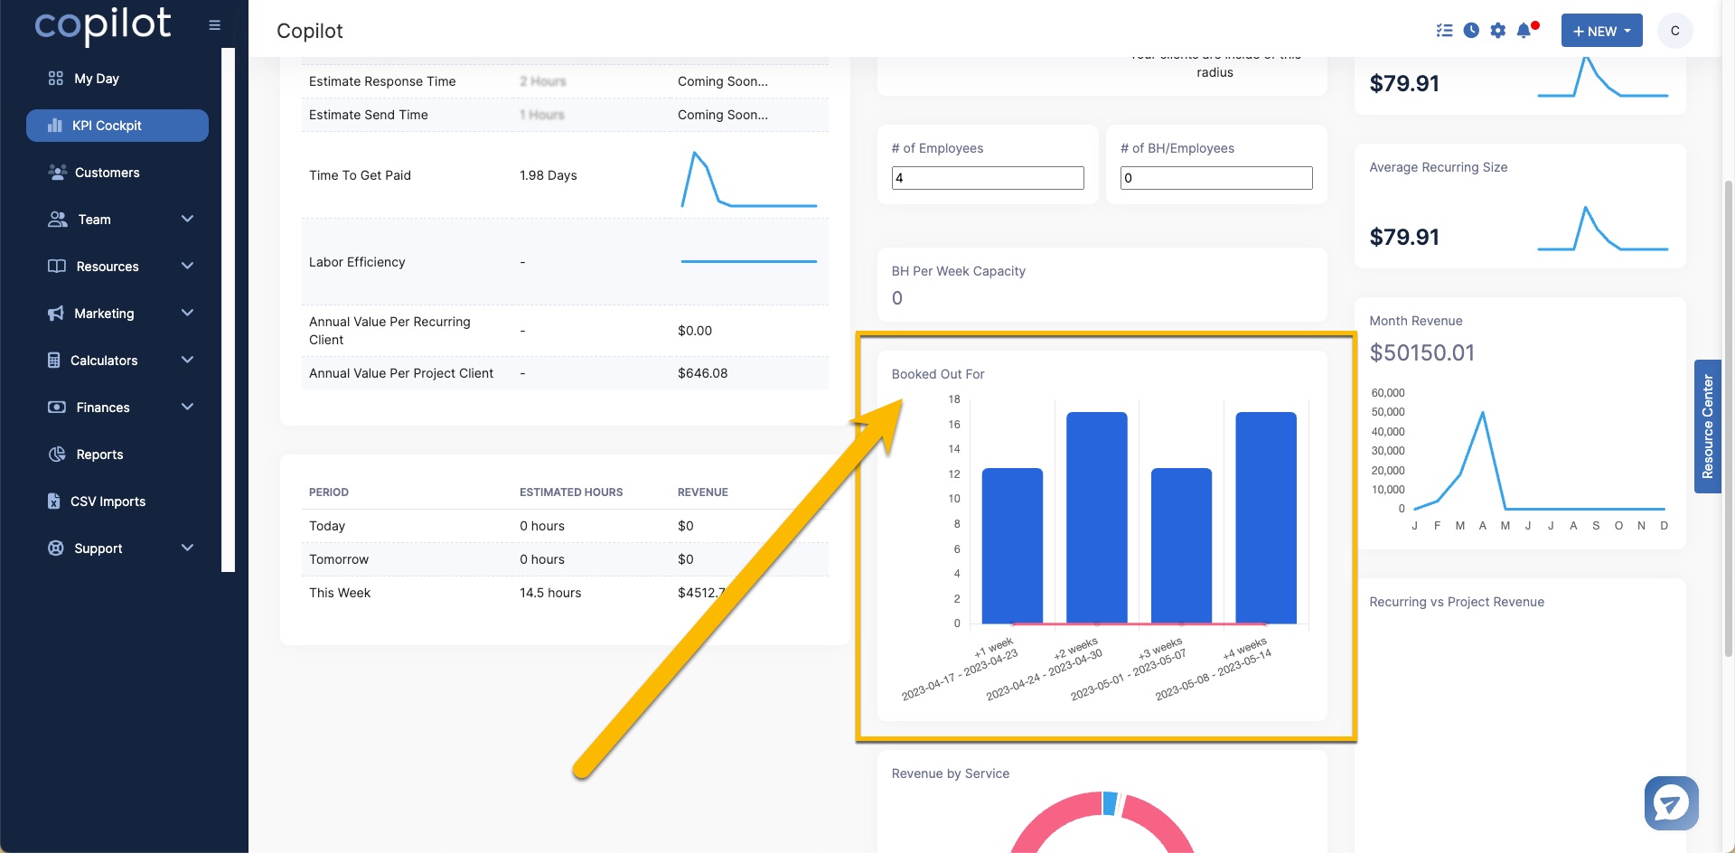This screenshot has width=1735, height=853.
Task: Expand the Team submenu chevron
Action: pos(188,220)
